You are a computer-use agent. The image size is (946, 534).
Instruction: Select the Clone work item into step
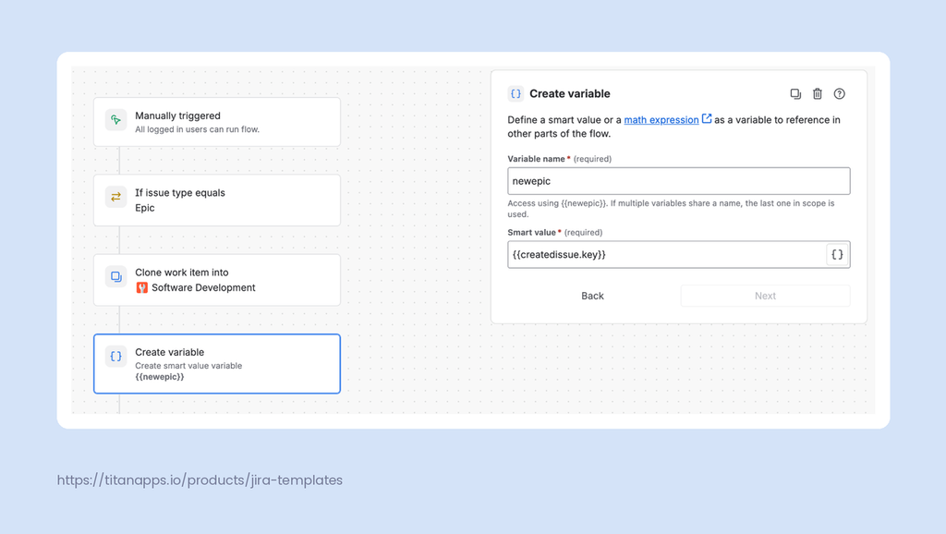click(x=217, y=280)
